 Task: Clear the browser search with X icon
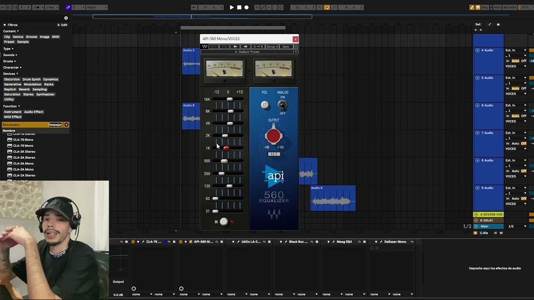pyautogui.click(x=66, y=18)
